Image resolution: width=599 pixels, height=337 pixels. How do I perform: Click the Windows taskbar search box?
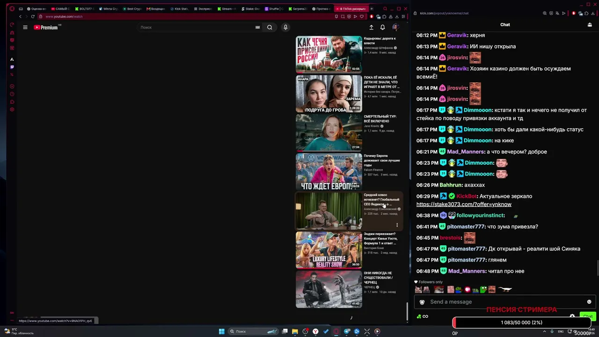point(253,331)
